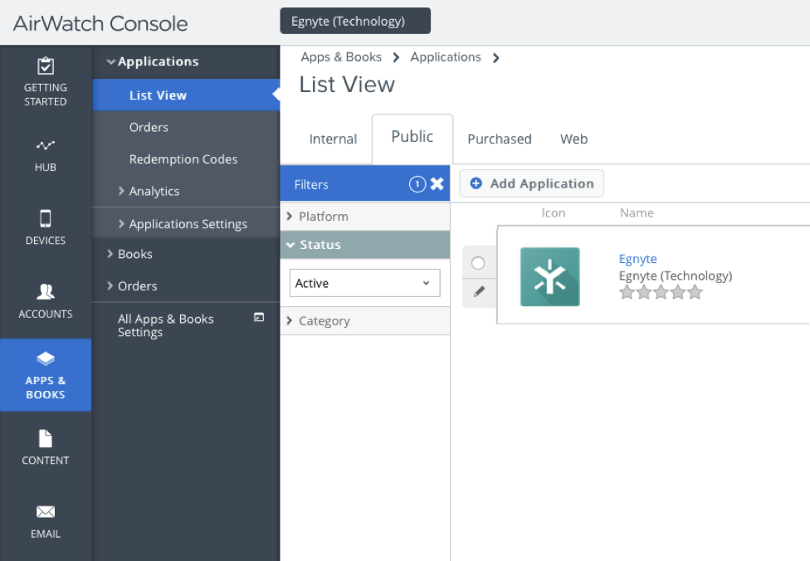Go to Devices in the sidebar
Image resolution: width=810 pixels, height=561 pixels.
[46, 228]
